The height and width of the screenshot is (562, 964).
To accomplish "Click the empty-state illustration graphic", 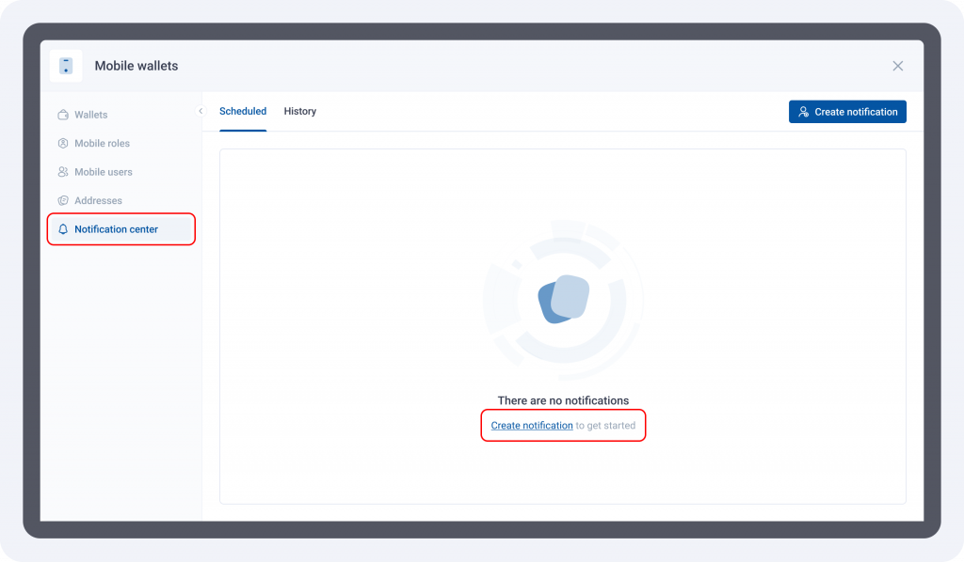I will tap(563, 300).
